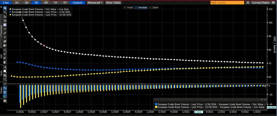Click the View Table button
Image resolution: width=277 pixels, height=116 pixels.
(113, 2)
